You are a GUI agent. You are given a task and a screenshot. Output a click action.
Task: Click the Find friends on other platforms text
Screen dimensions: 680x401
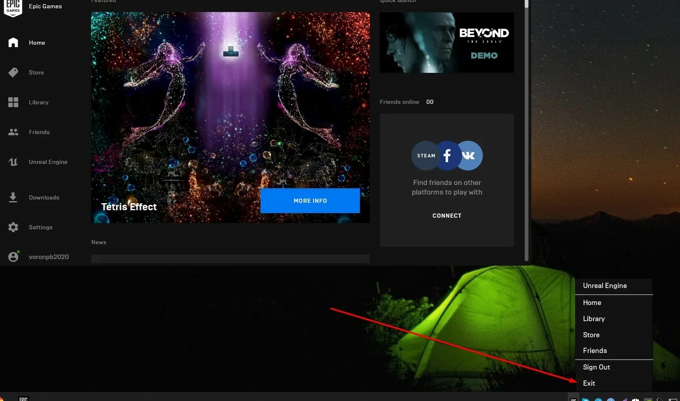pyautogui.click(x=447, y=187)
